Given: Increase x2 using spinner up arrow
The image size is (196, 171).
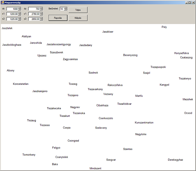Looking at the screenshot, I should click(20, 18).
